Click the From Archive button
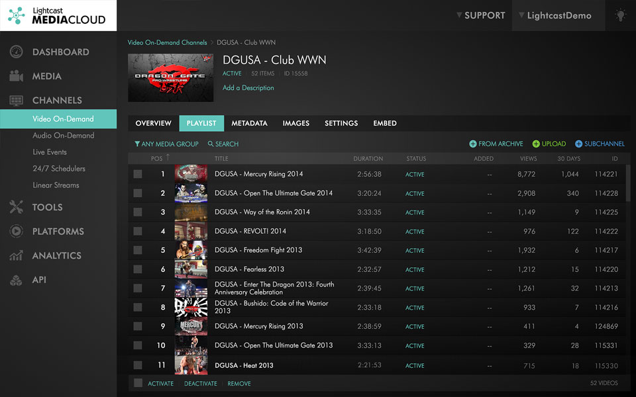 [496, 144]
